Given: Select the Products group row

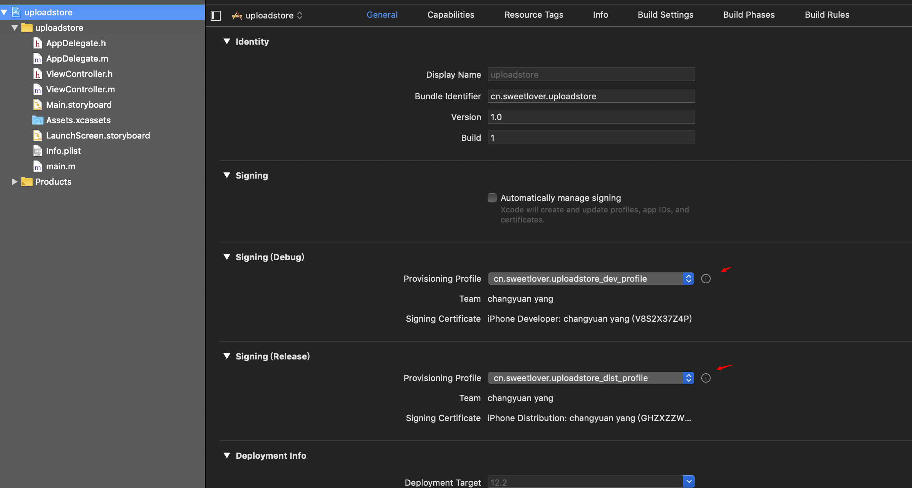Looking at the screenshot, I should [102, 182].
